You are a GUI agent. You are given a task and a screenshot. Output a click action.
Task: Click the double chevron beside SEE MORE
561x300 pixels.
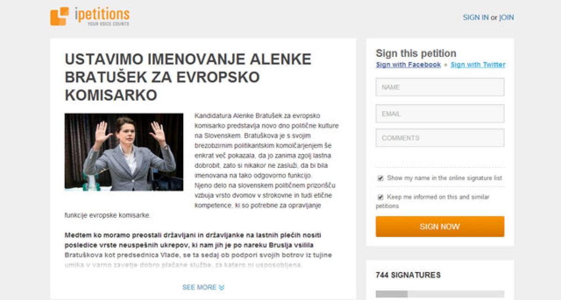point(222,287)
